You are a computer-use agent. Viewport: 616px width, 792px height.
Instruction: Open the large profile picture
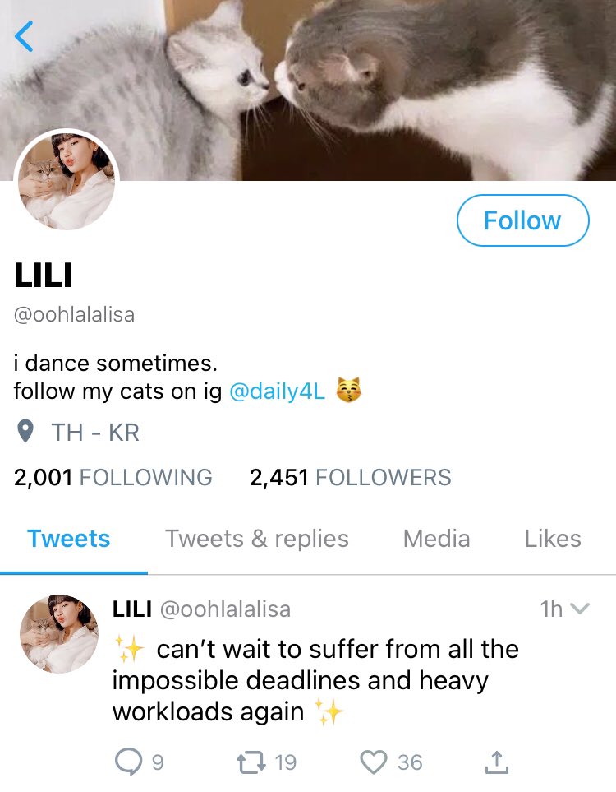pyautogui.click(x=67, y=181)
